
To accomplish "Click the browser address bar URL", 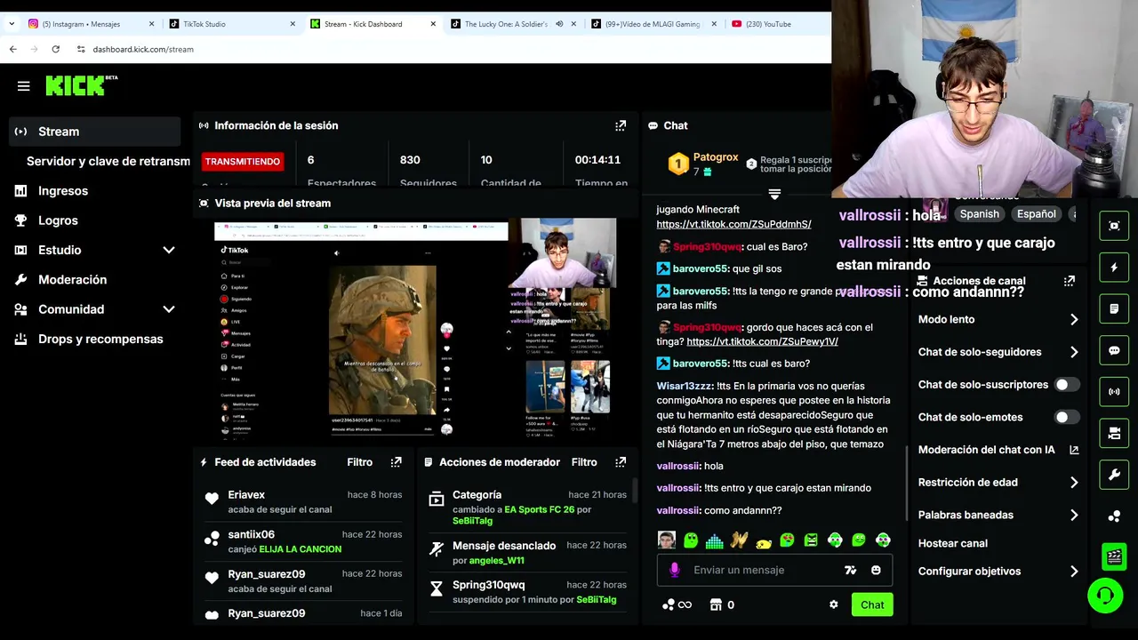I will coord(143,49).
